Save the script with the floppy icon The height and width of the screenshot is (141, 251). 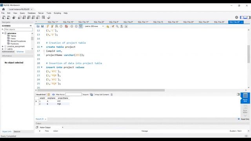pos(42,26)
